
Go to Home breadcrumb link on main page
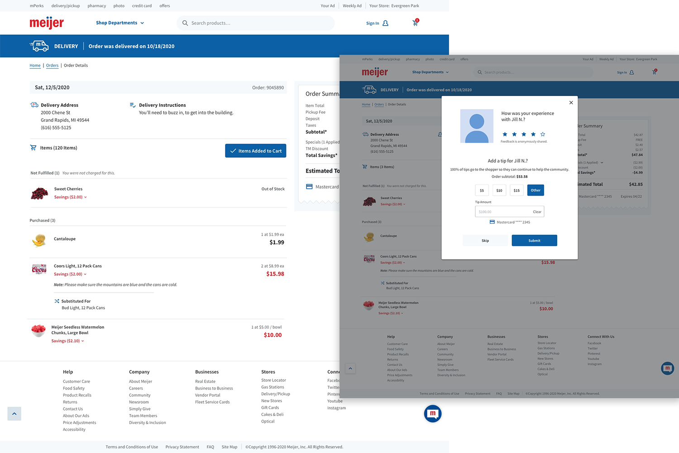(35, 65)
